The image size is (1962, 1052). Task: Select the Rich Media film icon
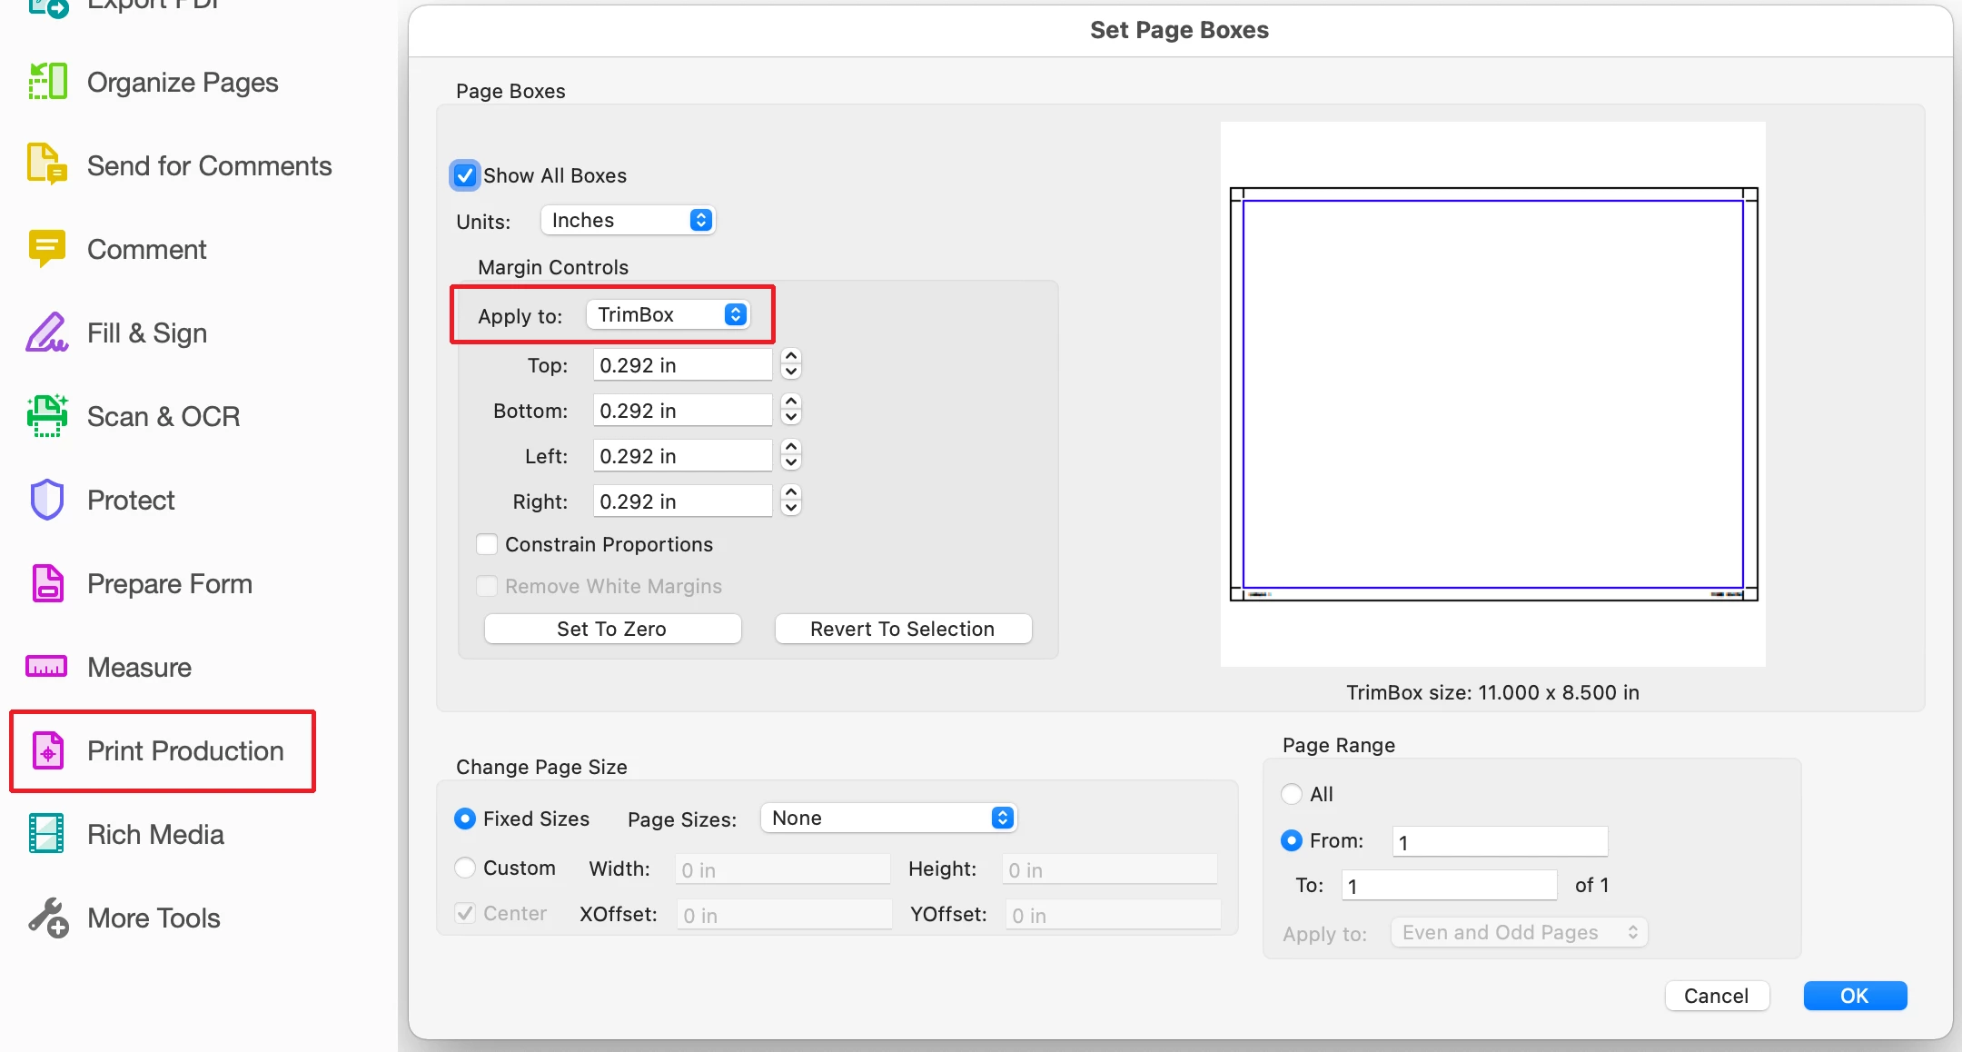coord(47,834)
